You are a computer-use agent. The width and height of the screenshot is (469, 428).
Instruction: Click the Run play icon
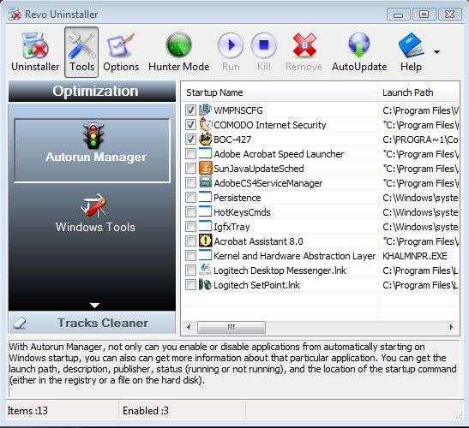tap(231, 45)
